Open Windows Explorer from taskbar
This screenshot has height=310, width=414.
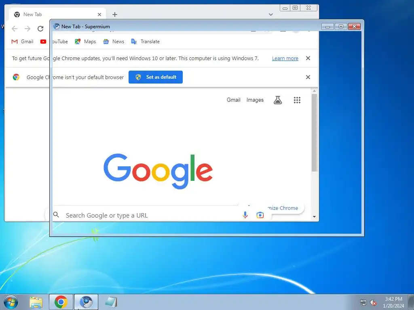36,302
